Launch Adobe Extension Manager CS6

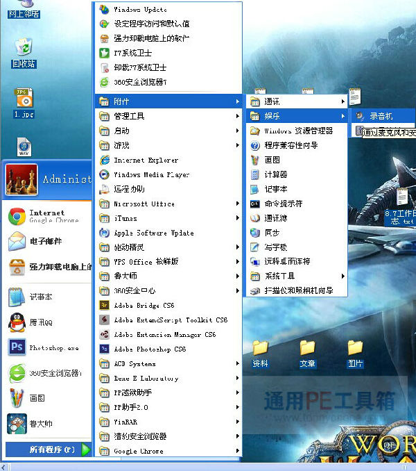168,334
